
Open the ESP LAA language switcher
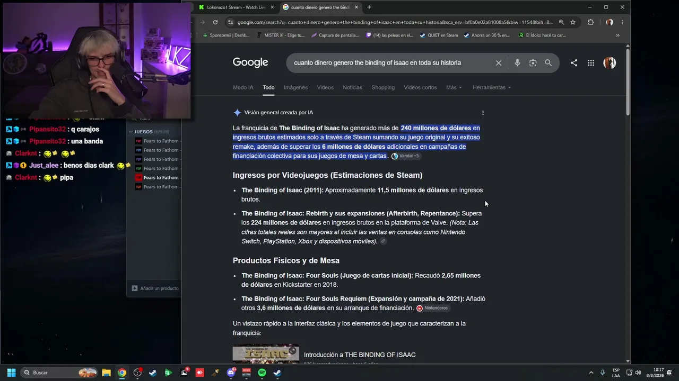click(616, 373)
